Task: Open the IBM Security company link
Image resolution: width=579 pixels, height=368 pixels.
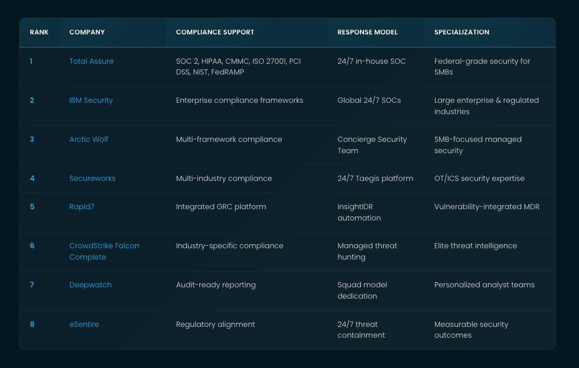Action: coord(91,100)
